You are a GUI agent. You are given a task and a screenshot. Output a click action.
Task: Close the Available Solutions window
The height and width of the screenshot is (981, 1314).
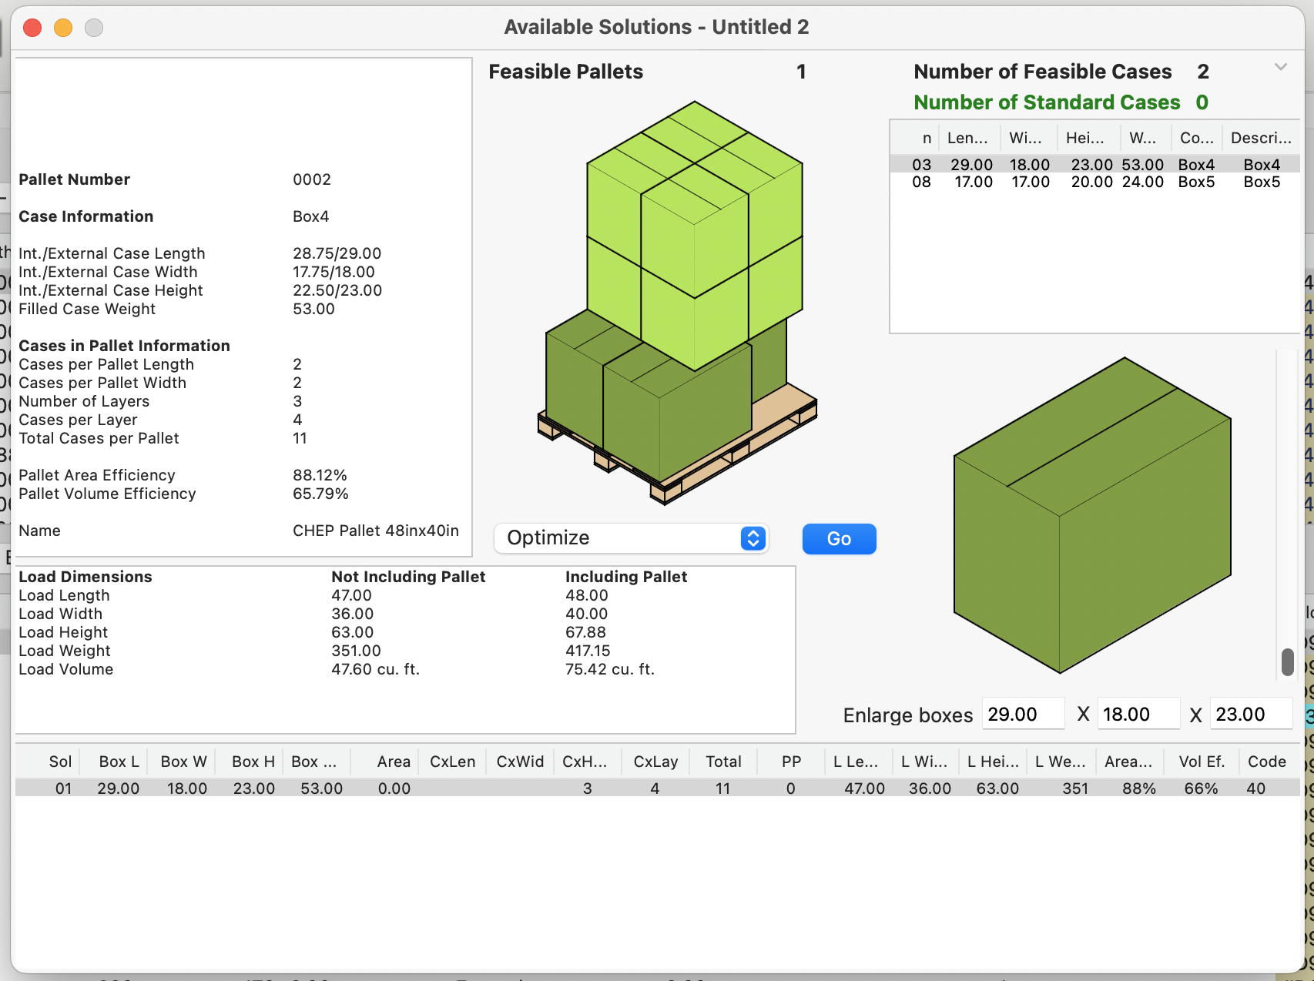(x=32, y=28)
